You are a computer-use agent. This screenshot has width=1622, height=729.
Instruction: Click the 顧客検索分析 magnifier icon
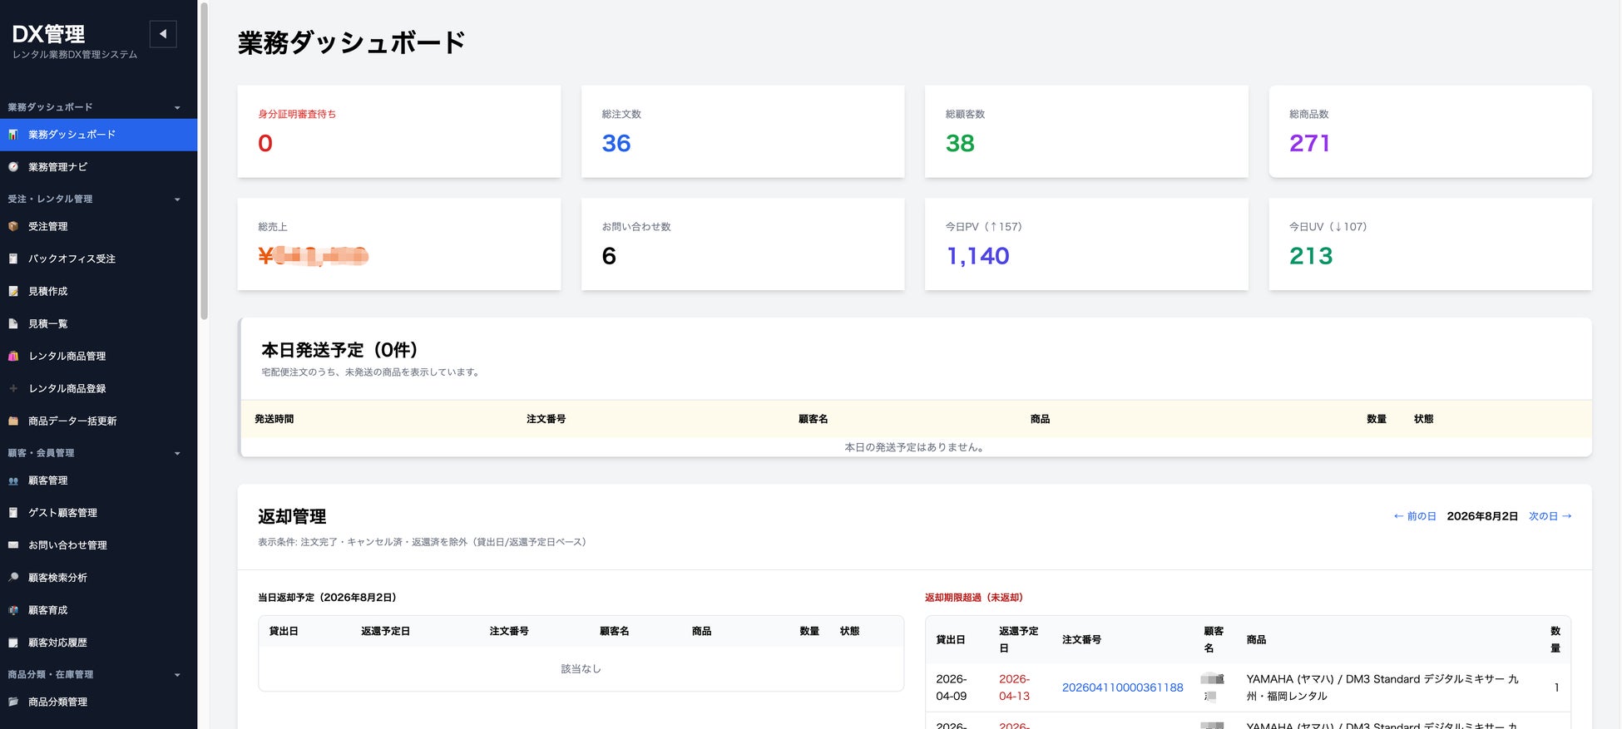[x=13, y=578]
